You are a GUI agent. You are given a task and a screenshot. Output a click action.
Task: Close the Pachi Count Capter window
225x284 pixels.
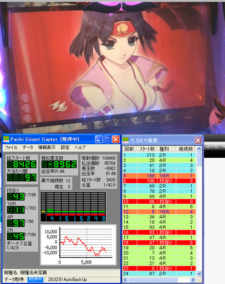tap(116, 139)
